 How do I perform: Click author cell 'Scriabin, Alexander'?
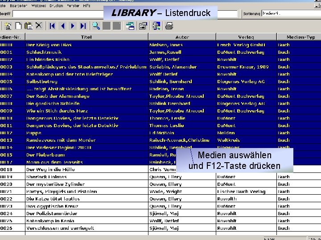point(173,67)
